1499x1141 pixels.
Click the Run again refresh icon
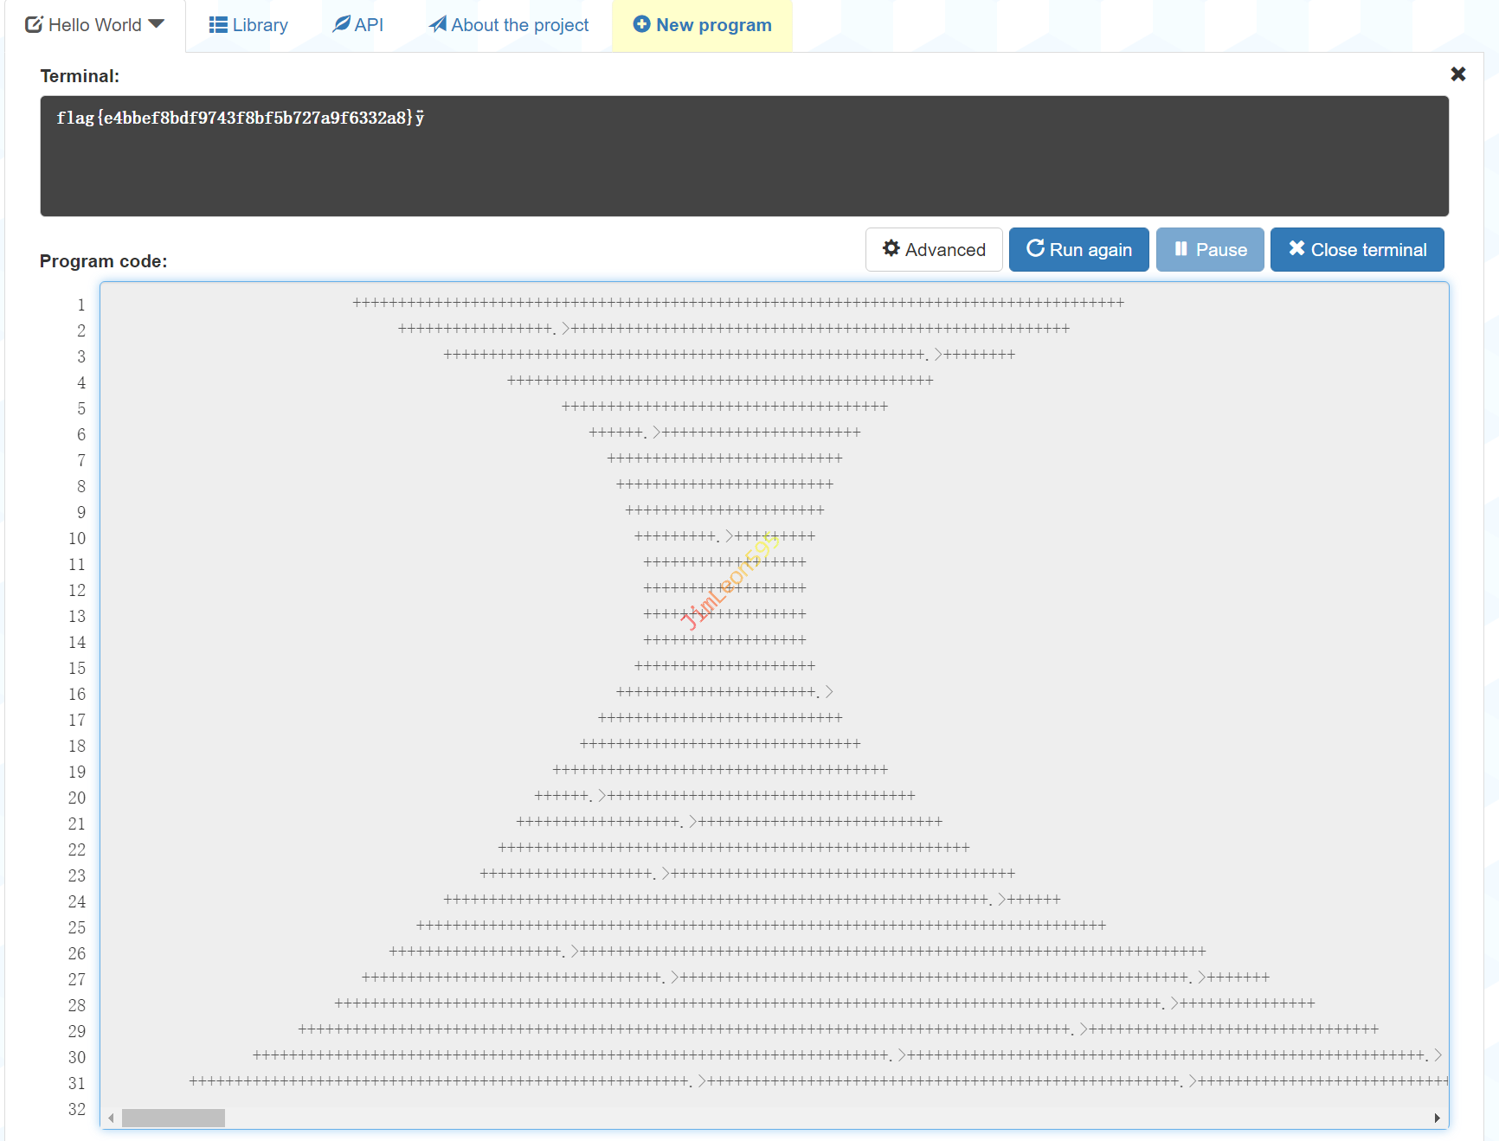(x=1034, y=249)
